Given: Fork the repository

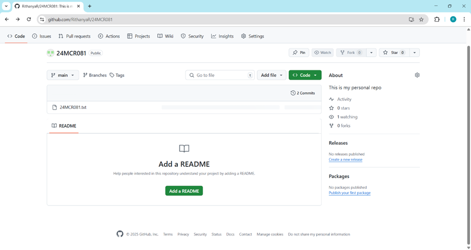Looking at the screenshot, I should tap(351, 53).
